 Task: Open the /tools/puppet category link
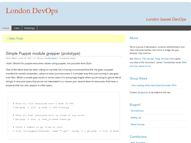[51, 58]
